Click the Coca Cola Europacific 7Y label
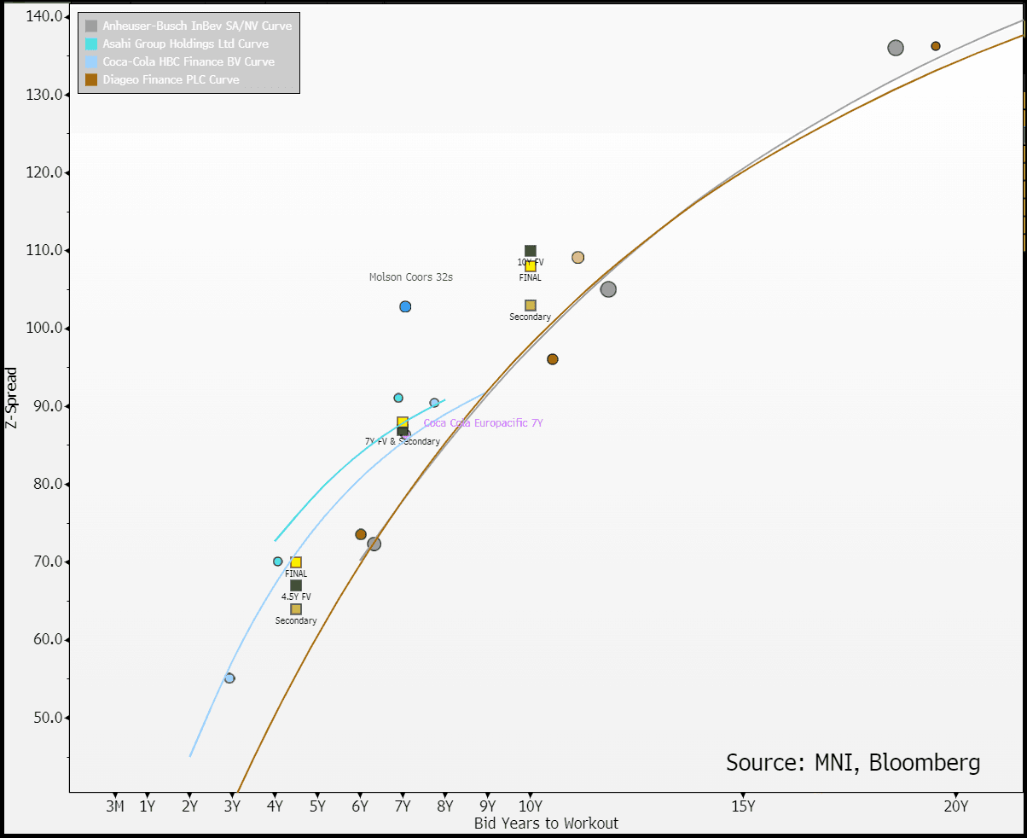 coord(483,423)
